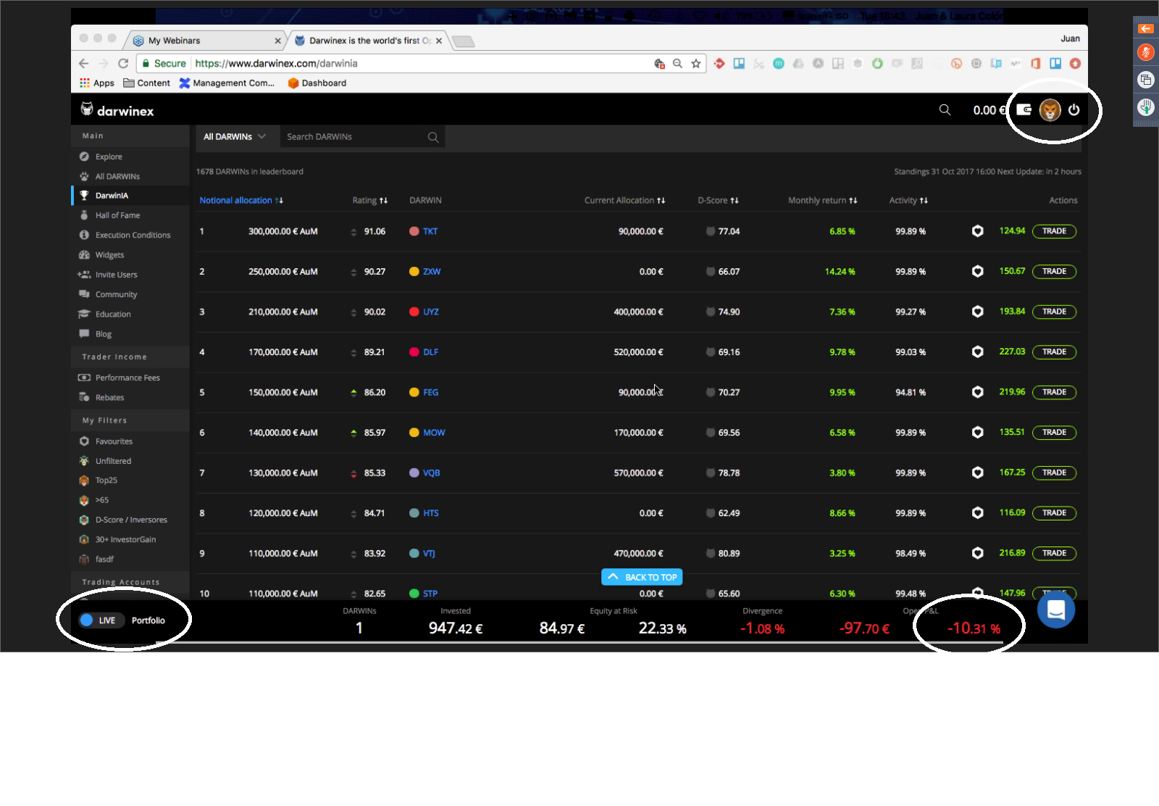Click TRADE button for DLF
Viewport: 1159px width, 806px height.
[x=1054, y=352]
